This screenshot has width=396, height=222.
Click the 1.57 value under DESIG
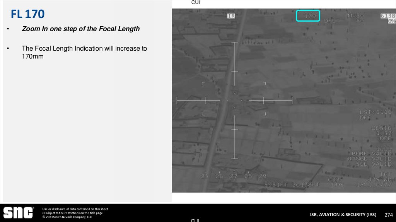coord(384,133)
